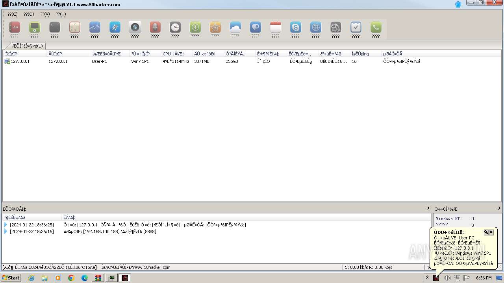This screenshot has height=283, width=504.
Task: Click the blue cloud toolbar icon
Action: coord(235,27)
